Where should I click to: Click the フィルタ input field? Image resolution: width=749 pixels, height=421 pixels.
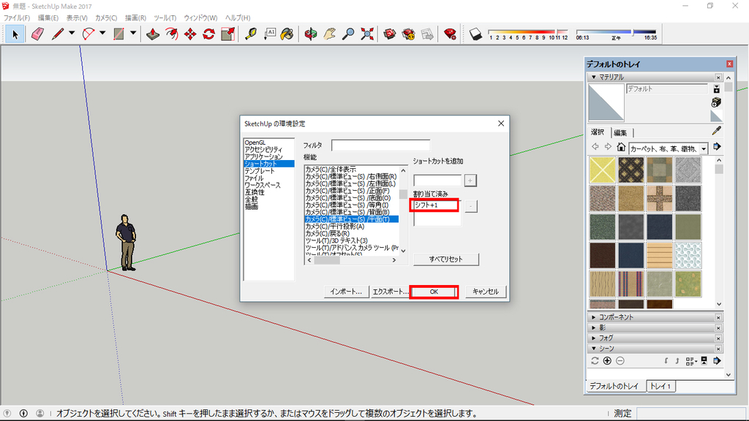pyautogui.click(x=380, y=145)
